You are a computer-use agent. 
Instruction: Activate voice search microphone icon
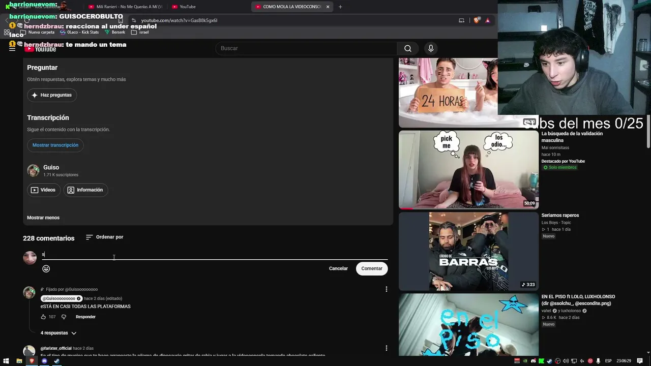pos(431,48)
